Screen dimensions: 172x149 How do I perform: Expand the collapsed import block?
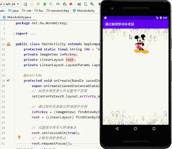coord(14,34)
